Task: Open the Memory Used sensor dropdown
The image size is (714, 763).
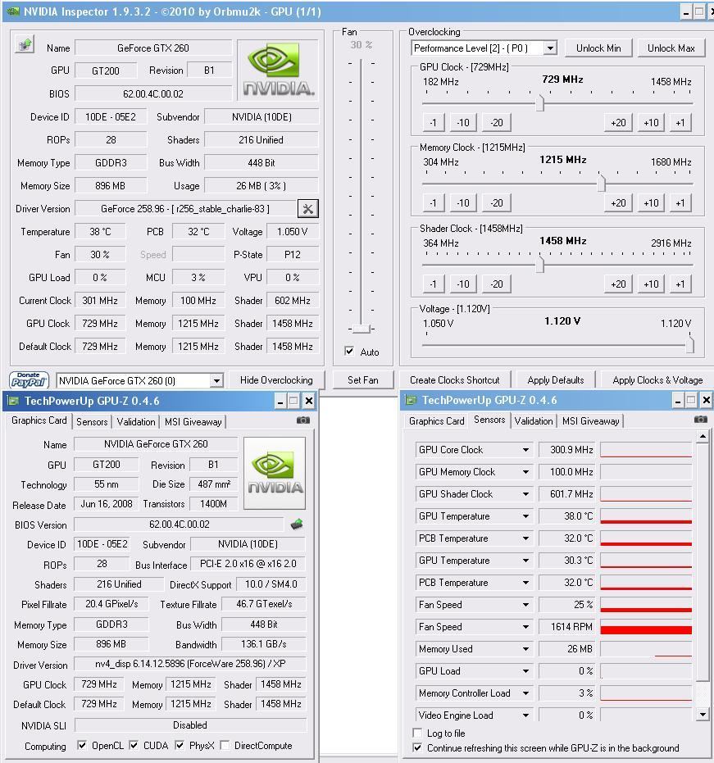Action: pos(525,648)
